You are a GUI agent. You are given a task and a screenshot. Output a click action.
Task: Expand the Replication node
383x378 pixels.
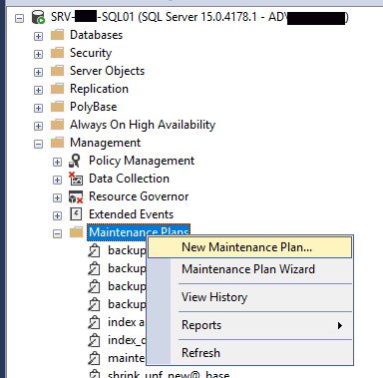point(38,90)
